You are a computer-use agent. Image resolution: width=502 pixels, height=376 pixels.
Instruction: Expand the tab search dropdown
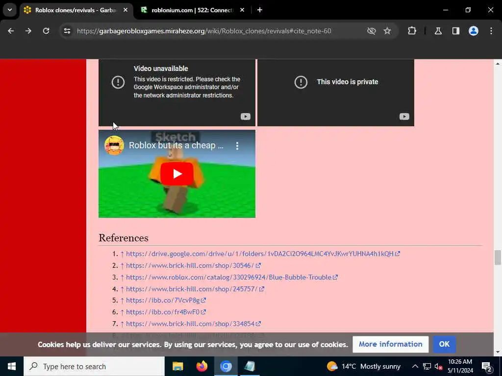(10, 10)
